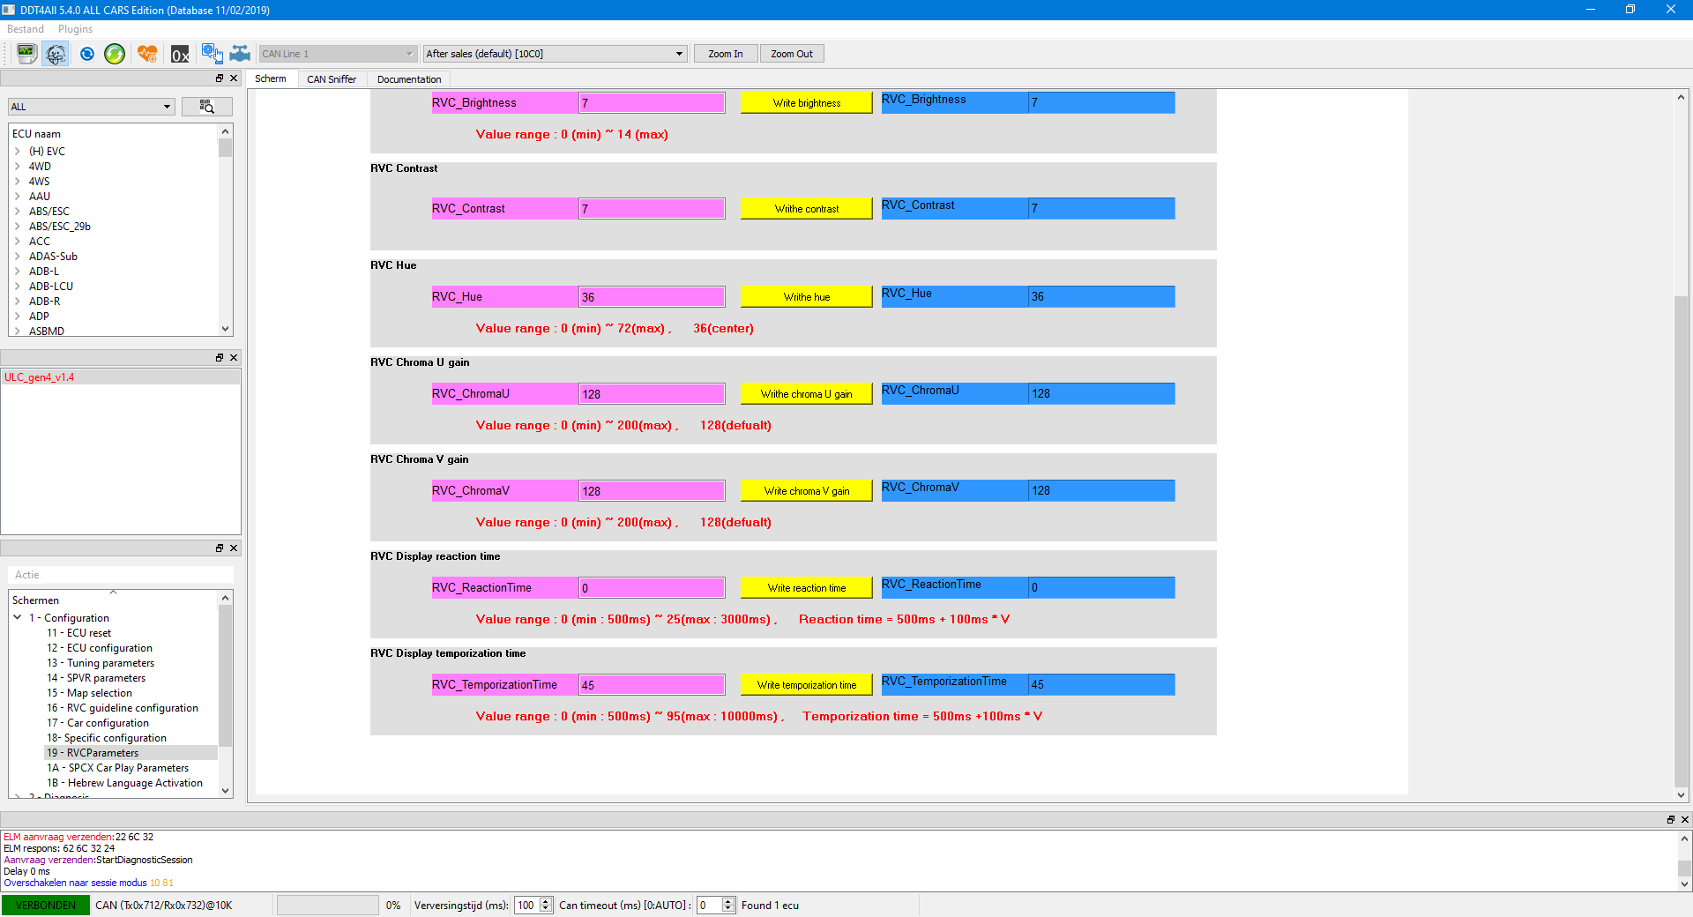Click the gear-with-hand cursor icon
The width and height of the screenshot is (1693, 917).
click(212, 54)
